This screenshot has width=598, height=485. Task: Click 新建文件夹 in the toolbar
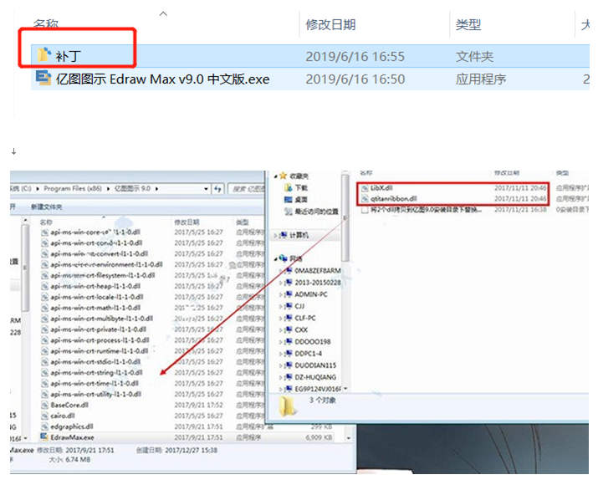pyautogui.click(x=46, y=207)
